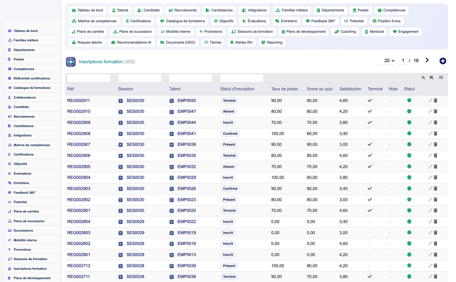Open the REG002804 record link
The width and height of the screenshot is (456, 282).
[x=79, y=222]
